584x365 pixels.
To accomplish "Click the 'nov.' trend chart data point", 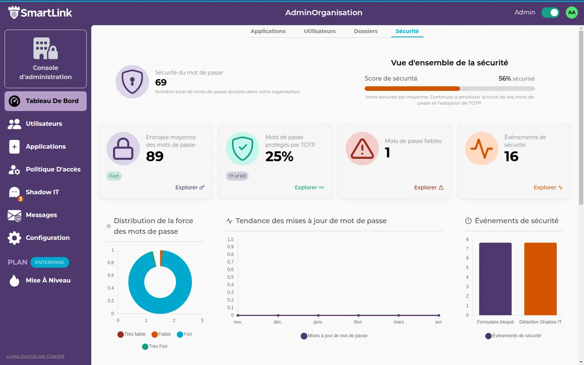I will pos(238,315).
